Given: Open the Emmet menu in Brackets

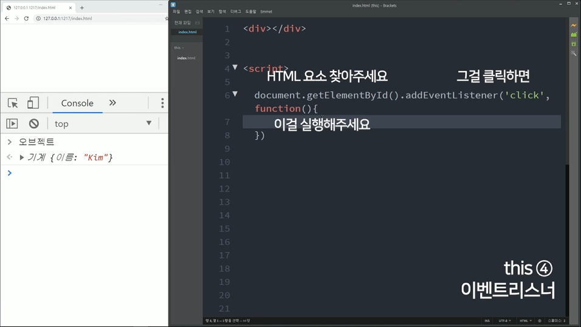Looking at the screenshot, I should (266, 12).
